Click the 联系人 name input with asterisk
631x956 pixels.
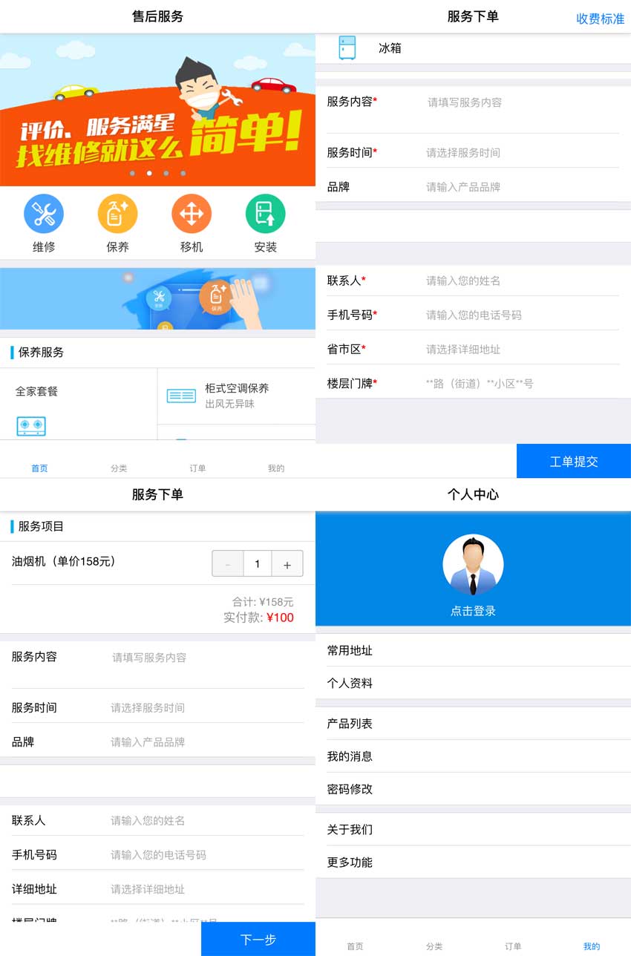click(x=521, y=281)
